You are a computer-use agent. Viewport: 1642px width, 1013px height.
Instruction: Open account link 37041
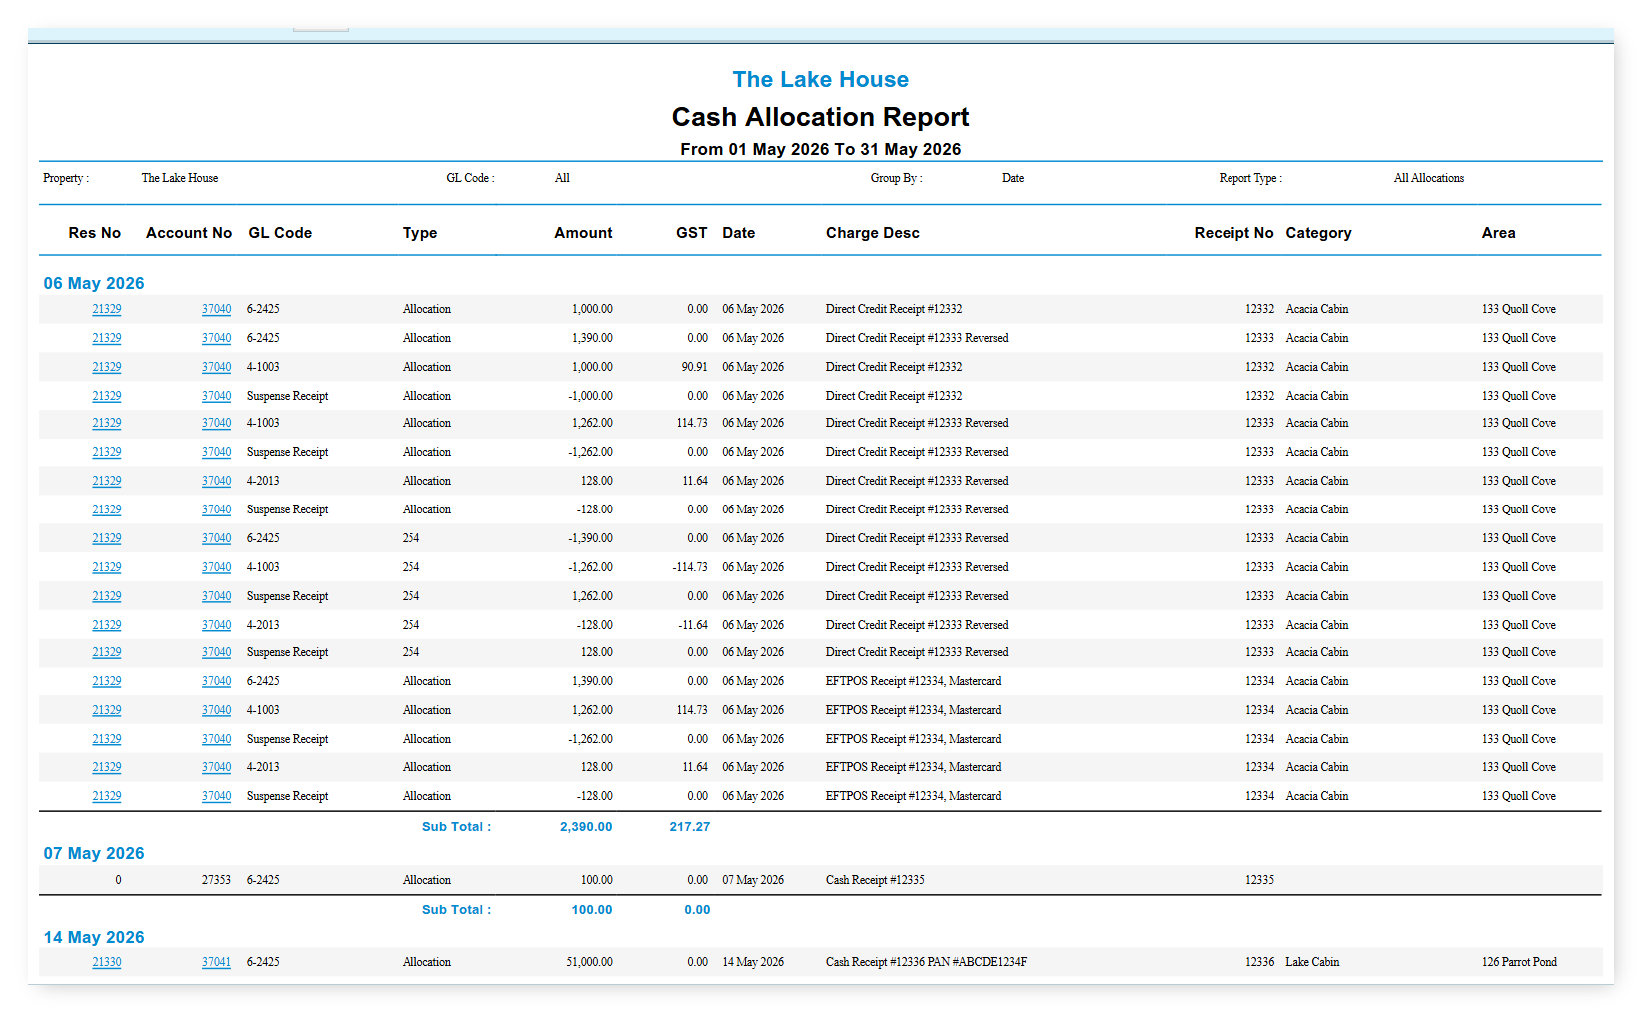pyautogui.click(x=216, y=962)
